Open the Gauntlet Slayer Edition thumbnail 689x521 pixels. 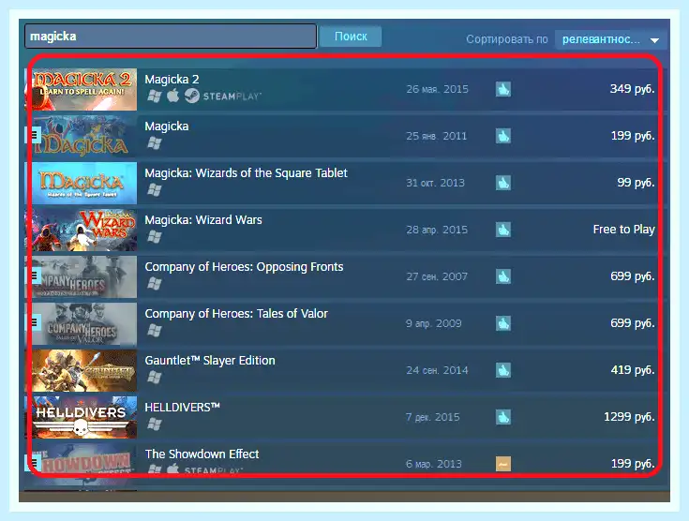pyautogui.click(x=82, y=370)
